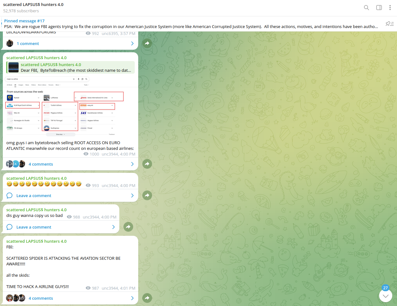
Task: Open the pinned messages list icon
Action: 390,24
